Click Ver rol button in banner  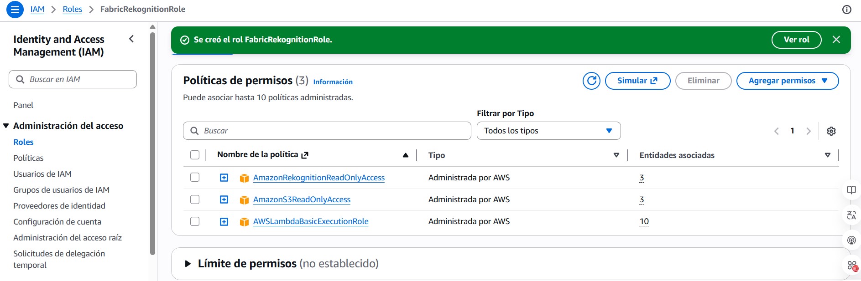796,40
